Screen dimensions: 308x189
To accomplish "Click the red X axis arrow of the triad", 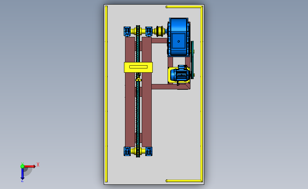I will pos(30,166).
